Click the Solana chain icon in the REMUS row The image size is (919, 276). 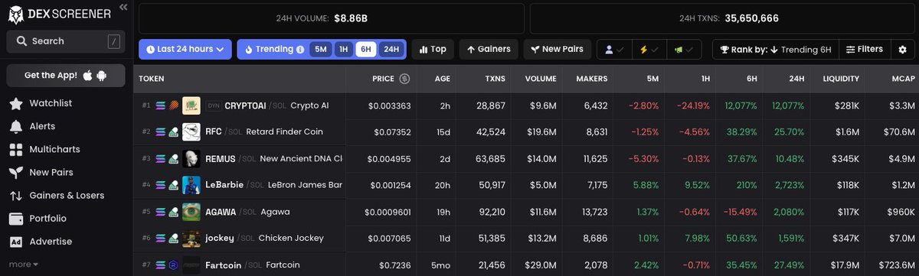click(x=161, y=159)
